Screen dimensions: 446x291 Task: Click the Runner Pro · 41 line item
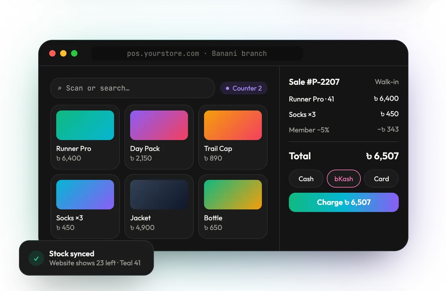pyautogui.click(x=344, y=99)
